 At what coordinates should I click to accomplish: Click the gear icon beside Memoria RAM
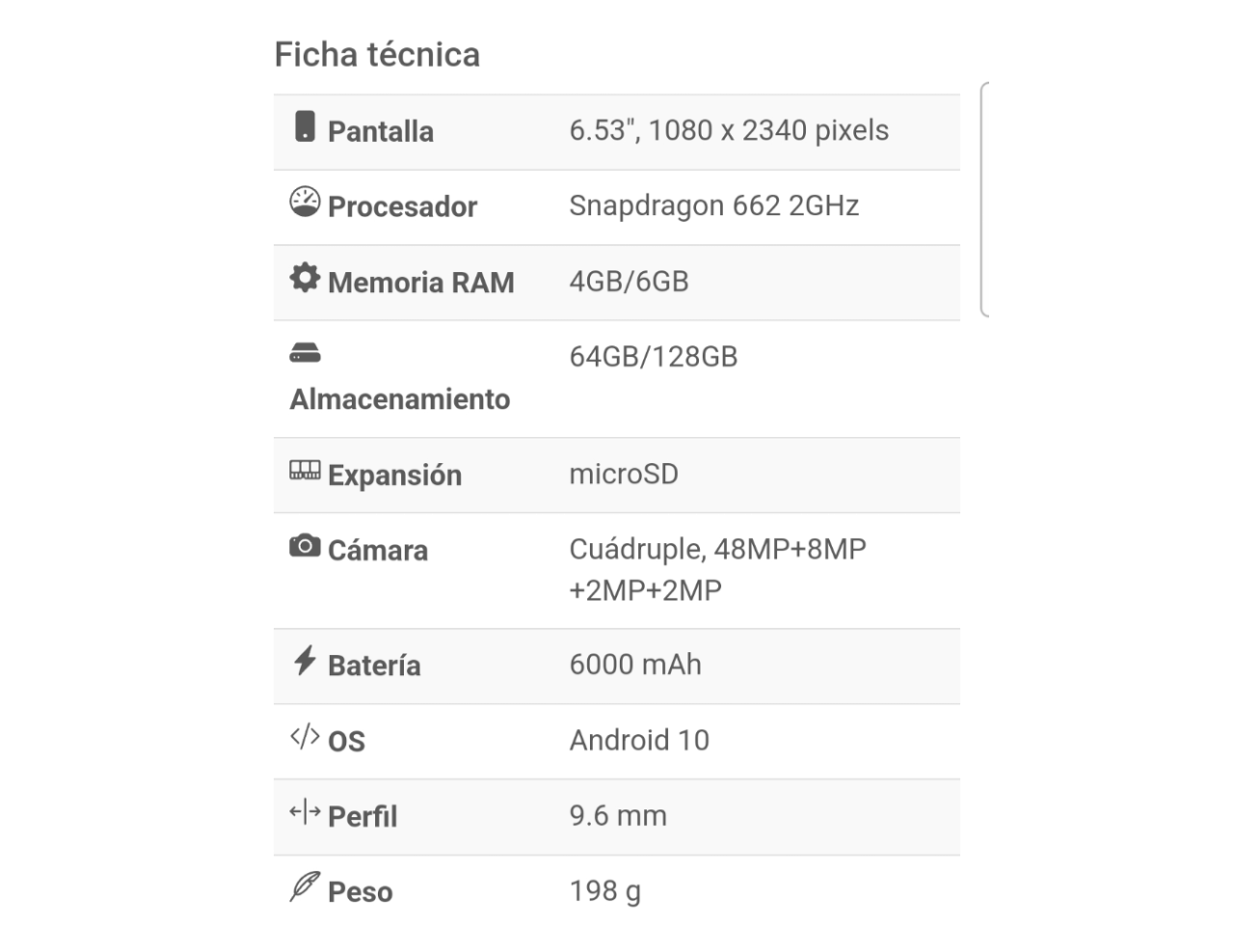coord(305,277)
